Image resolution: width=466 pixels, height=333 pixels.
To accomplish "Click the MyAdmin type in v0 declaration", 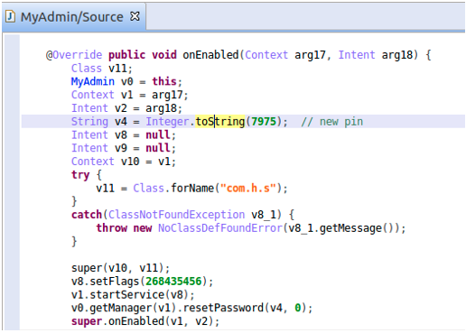I will [93, 81].
